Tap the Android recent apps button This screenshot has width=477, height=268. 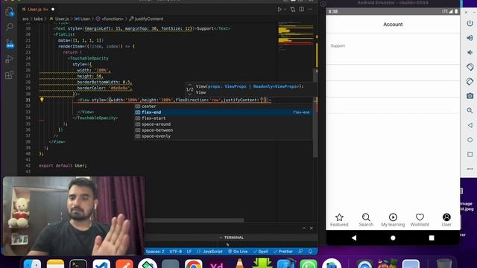(432, 238)
